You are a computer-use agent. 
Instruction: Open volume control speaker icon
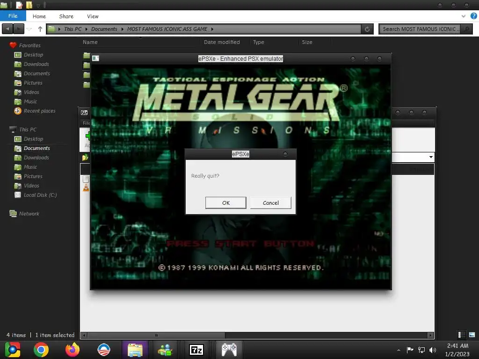point(433,350)
